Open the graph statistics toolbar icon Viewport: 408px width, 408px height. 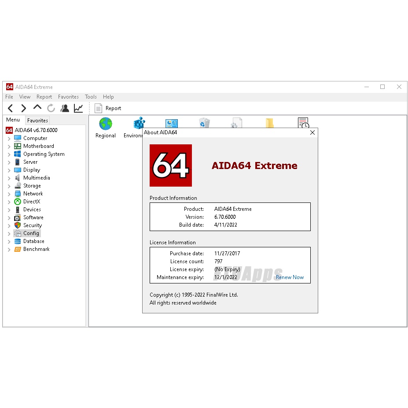(x=78, y=108)
